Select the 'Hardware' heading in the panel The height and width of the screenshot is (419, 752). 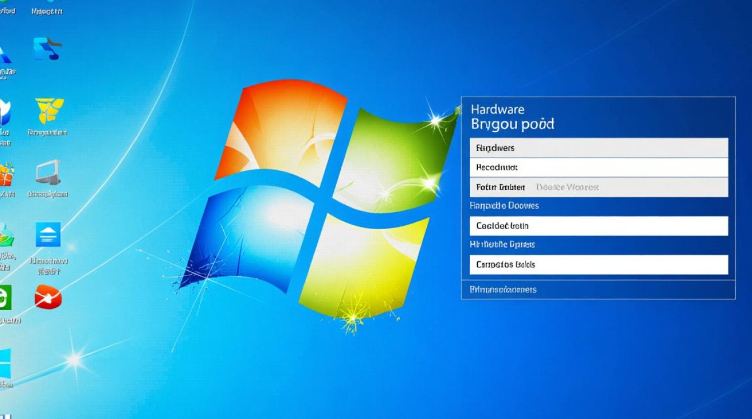pyautogui.click(x=497, y=109)
